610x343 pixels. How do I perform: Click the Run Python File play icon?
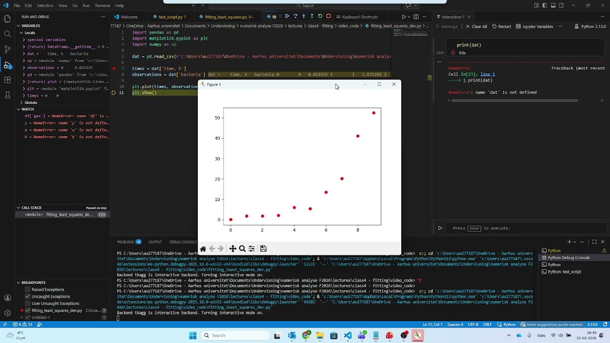pos(403,17)
